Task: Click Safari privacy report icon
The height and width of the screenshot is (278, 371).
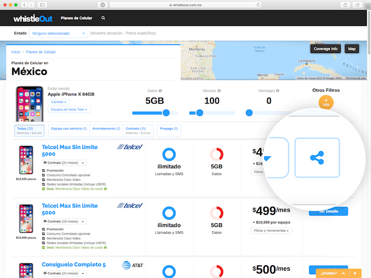Action: pyautogui.click(x=103, y=5)
